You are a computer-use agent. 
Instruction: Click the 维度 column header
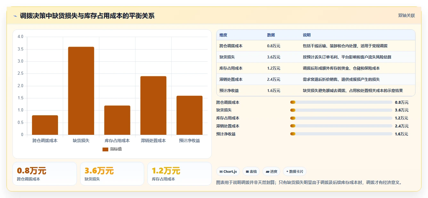pyautogui.click(x=223, y=35)
